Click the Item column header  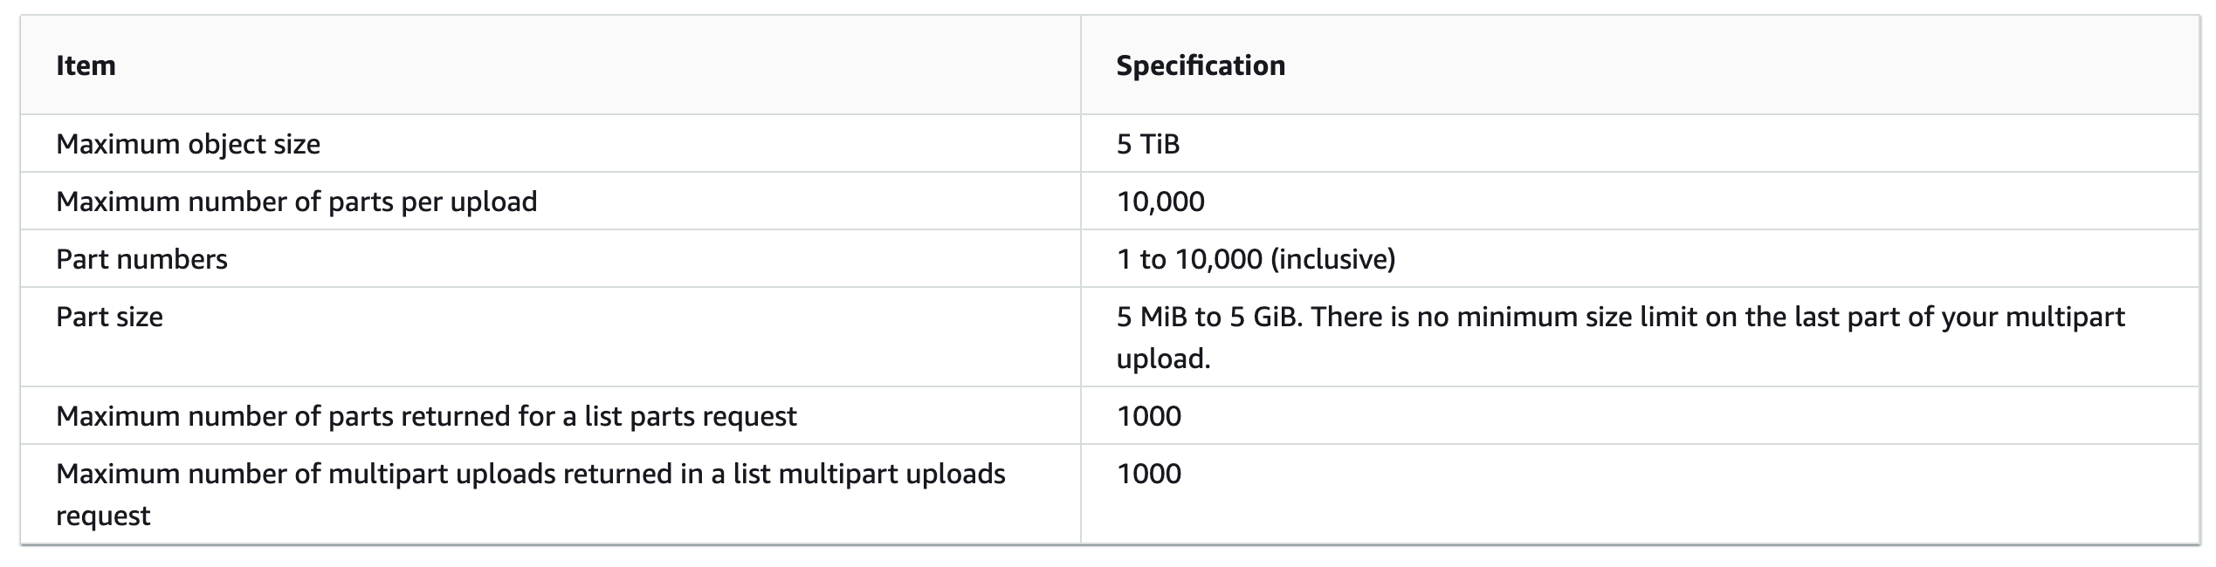point(86,65)
